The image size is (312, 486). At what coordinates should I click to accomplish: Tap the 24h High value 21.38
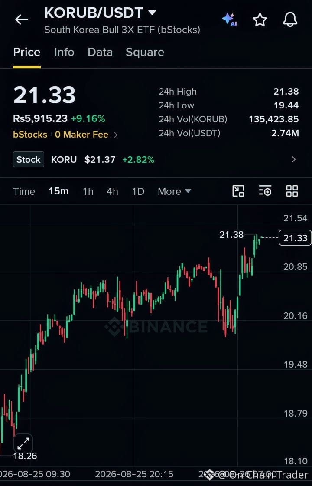(286, 92)
